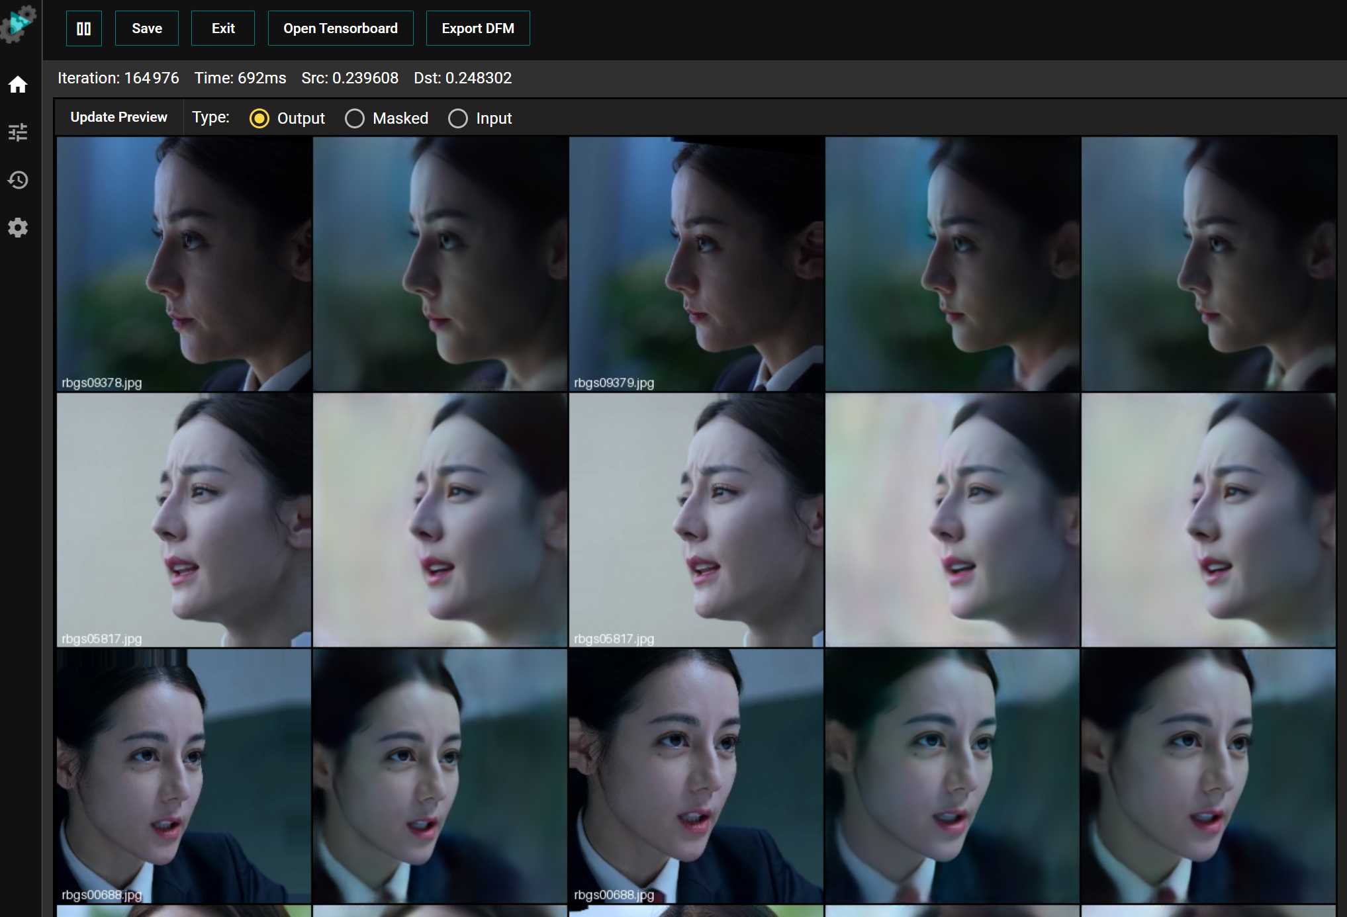This screenshot has height=917, width=1347.
Task: Click the app logo icon
Action: click(18, 23)
